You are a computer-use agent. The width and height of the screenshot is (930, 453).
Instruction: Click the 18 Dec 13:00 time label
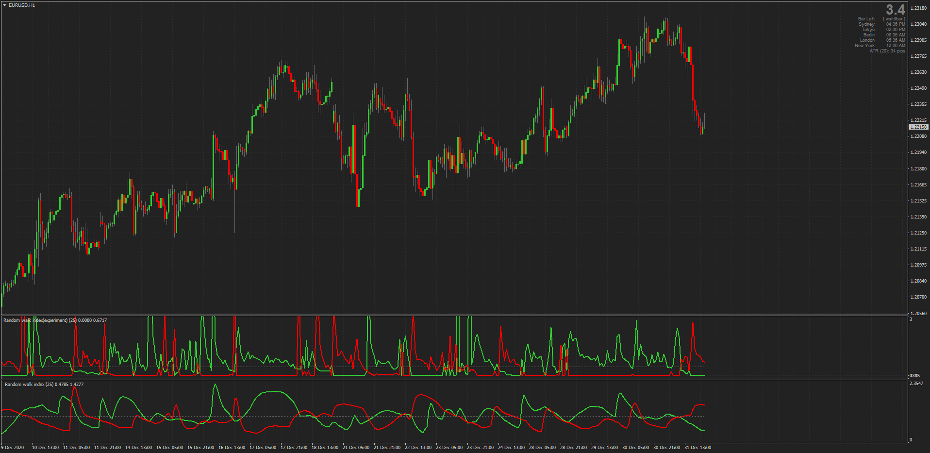pyautogui.click(x=325, y=448)
